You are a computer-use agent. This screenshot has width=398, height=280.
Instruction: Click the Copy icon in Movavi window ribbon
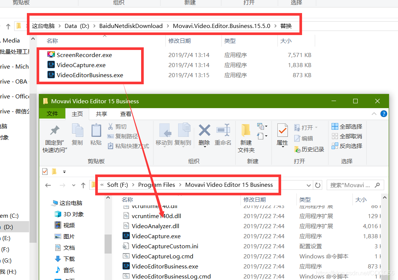point(77,135)
